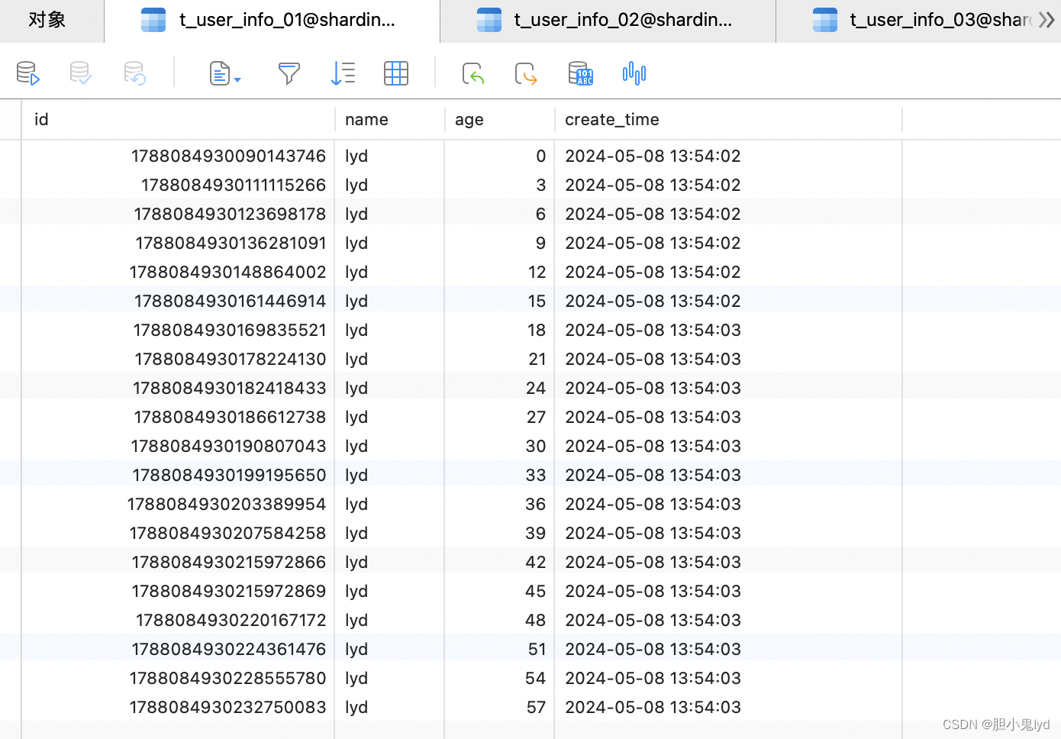Click the begin transaction database icon
Image resolution: width=1061 pixels, height=739 pixels.
(27, 73)
